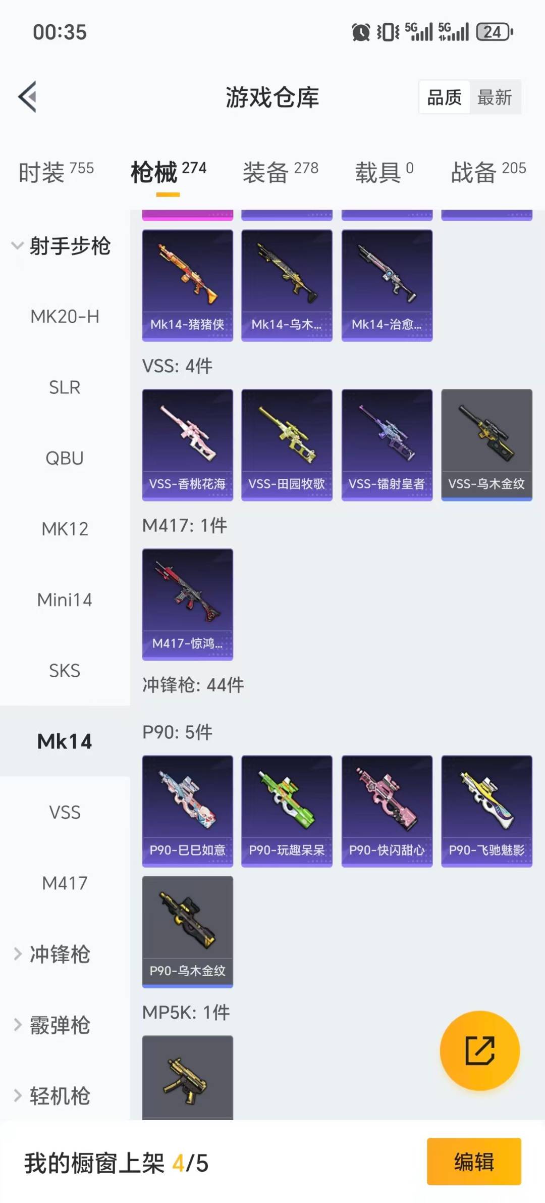This screenshot has height=1203, width=545.
Task: Select the P90-玩趣呆呆 green skin
Action: point(287,811)
